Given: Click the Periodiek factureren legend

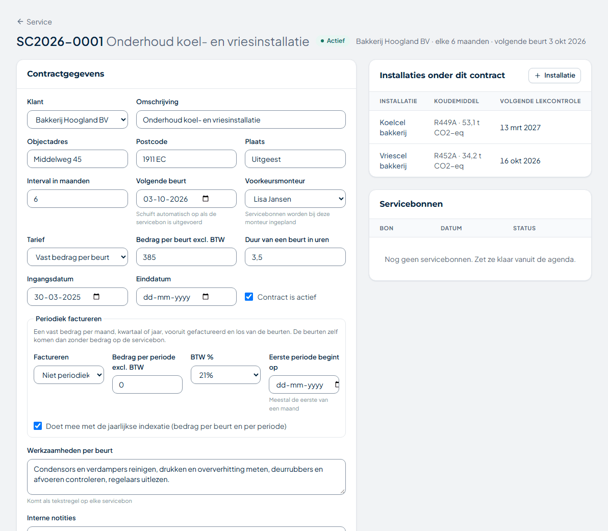Looking at the screenshot, I should click(x=69, y=319).
